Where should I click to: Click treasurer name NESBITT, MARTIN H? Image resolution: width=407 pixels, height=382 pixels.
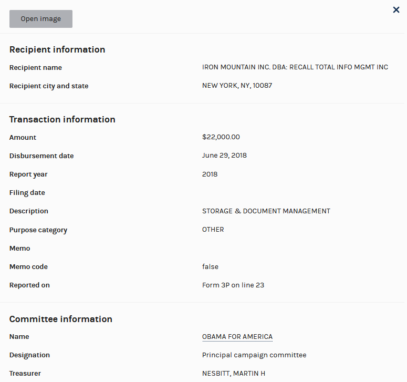click(234, 374)
